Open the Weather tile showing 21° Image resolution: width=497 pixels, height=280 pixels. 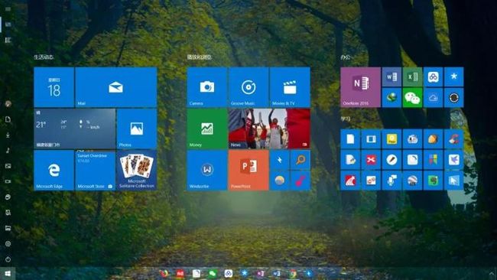pyautogui.click(x=75, y=129)
